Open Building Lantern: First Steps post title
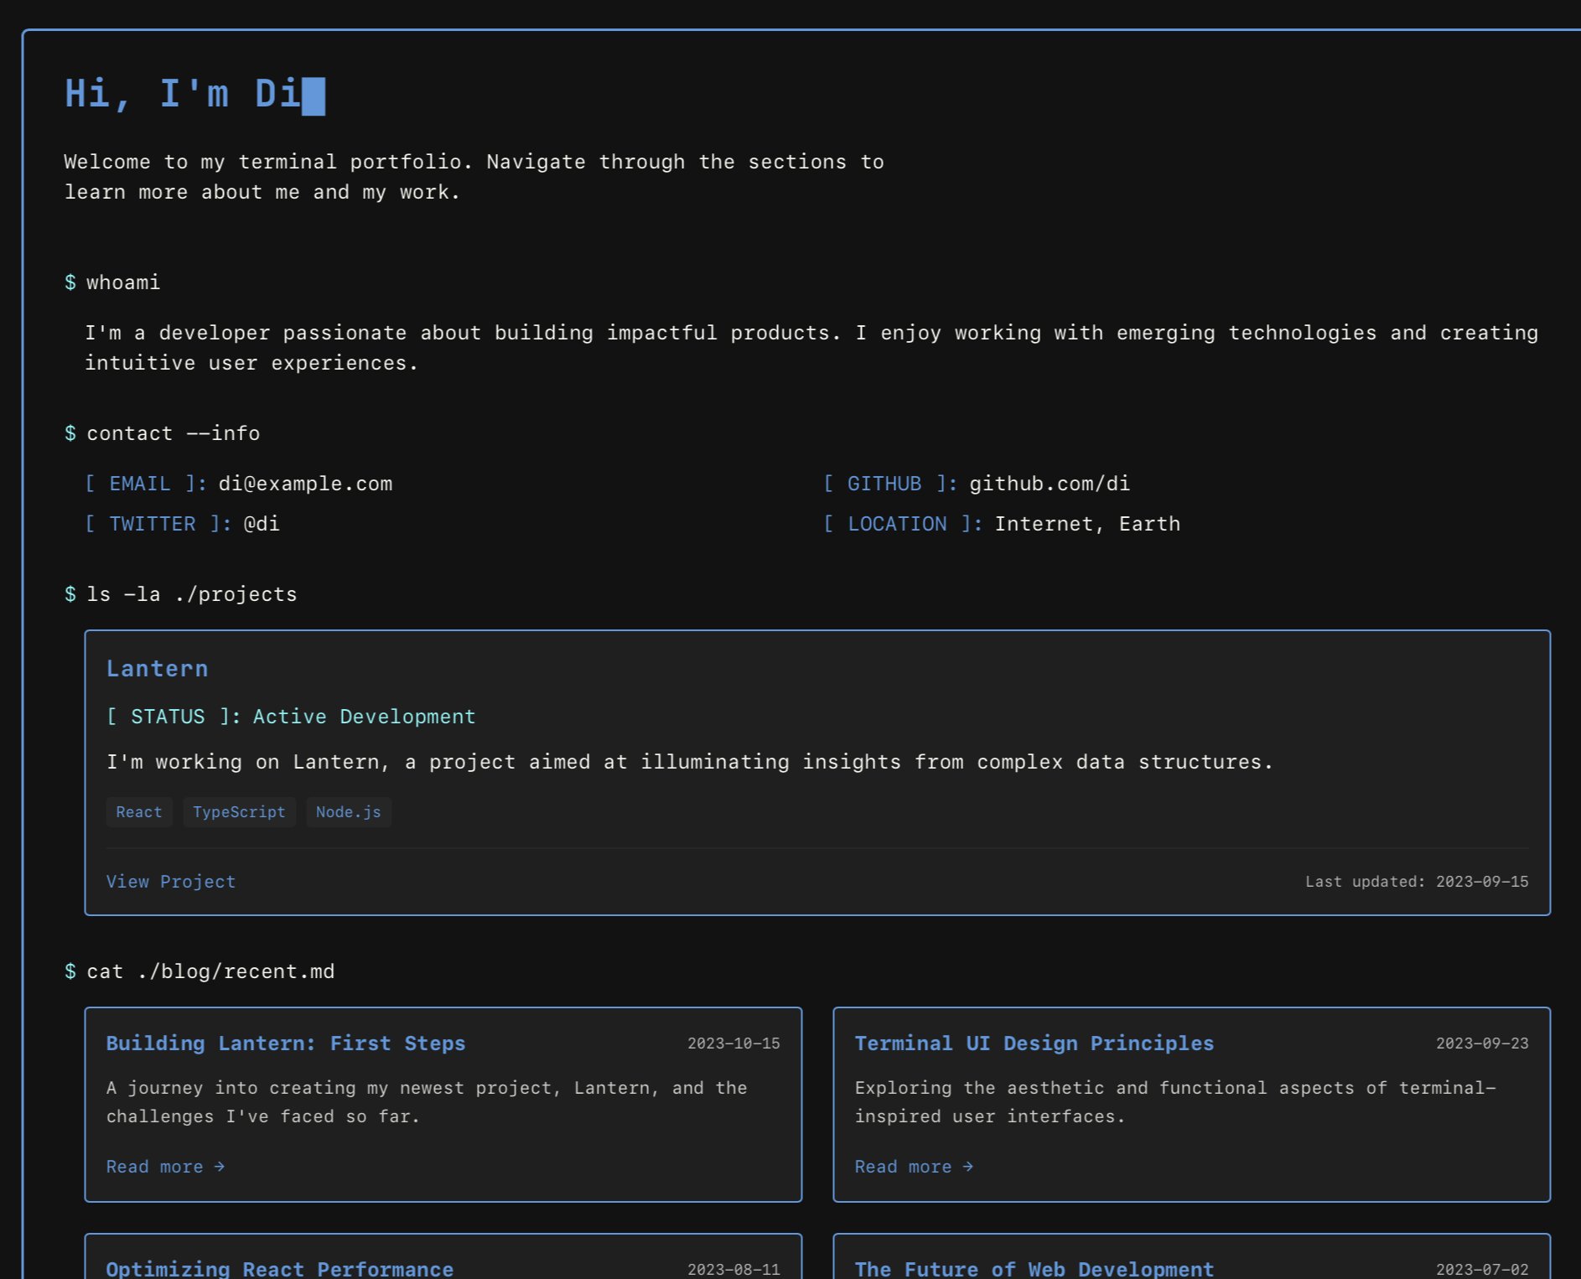 tap(286, 1043)
